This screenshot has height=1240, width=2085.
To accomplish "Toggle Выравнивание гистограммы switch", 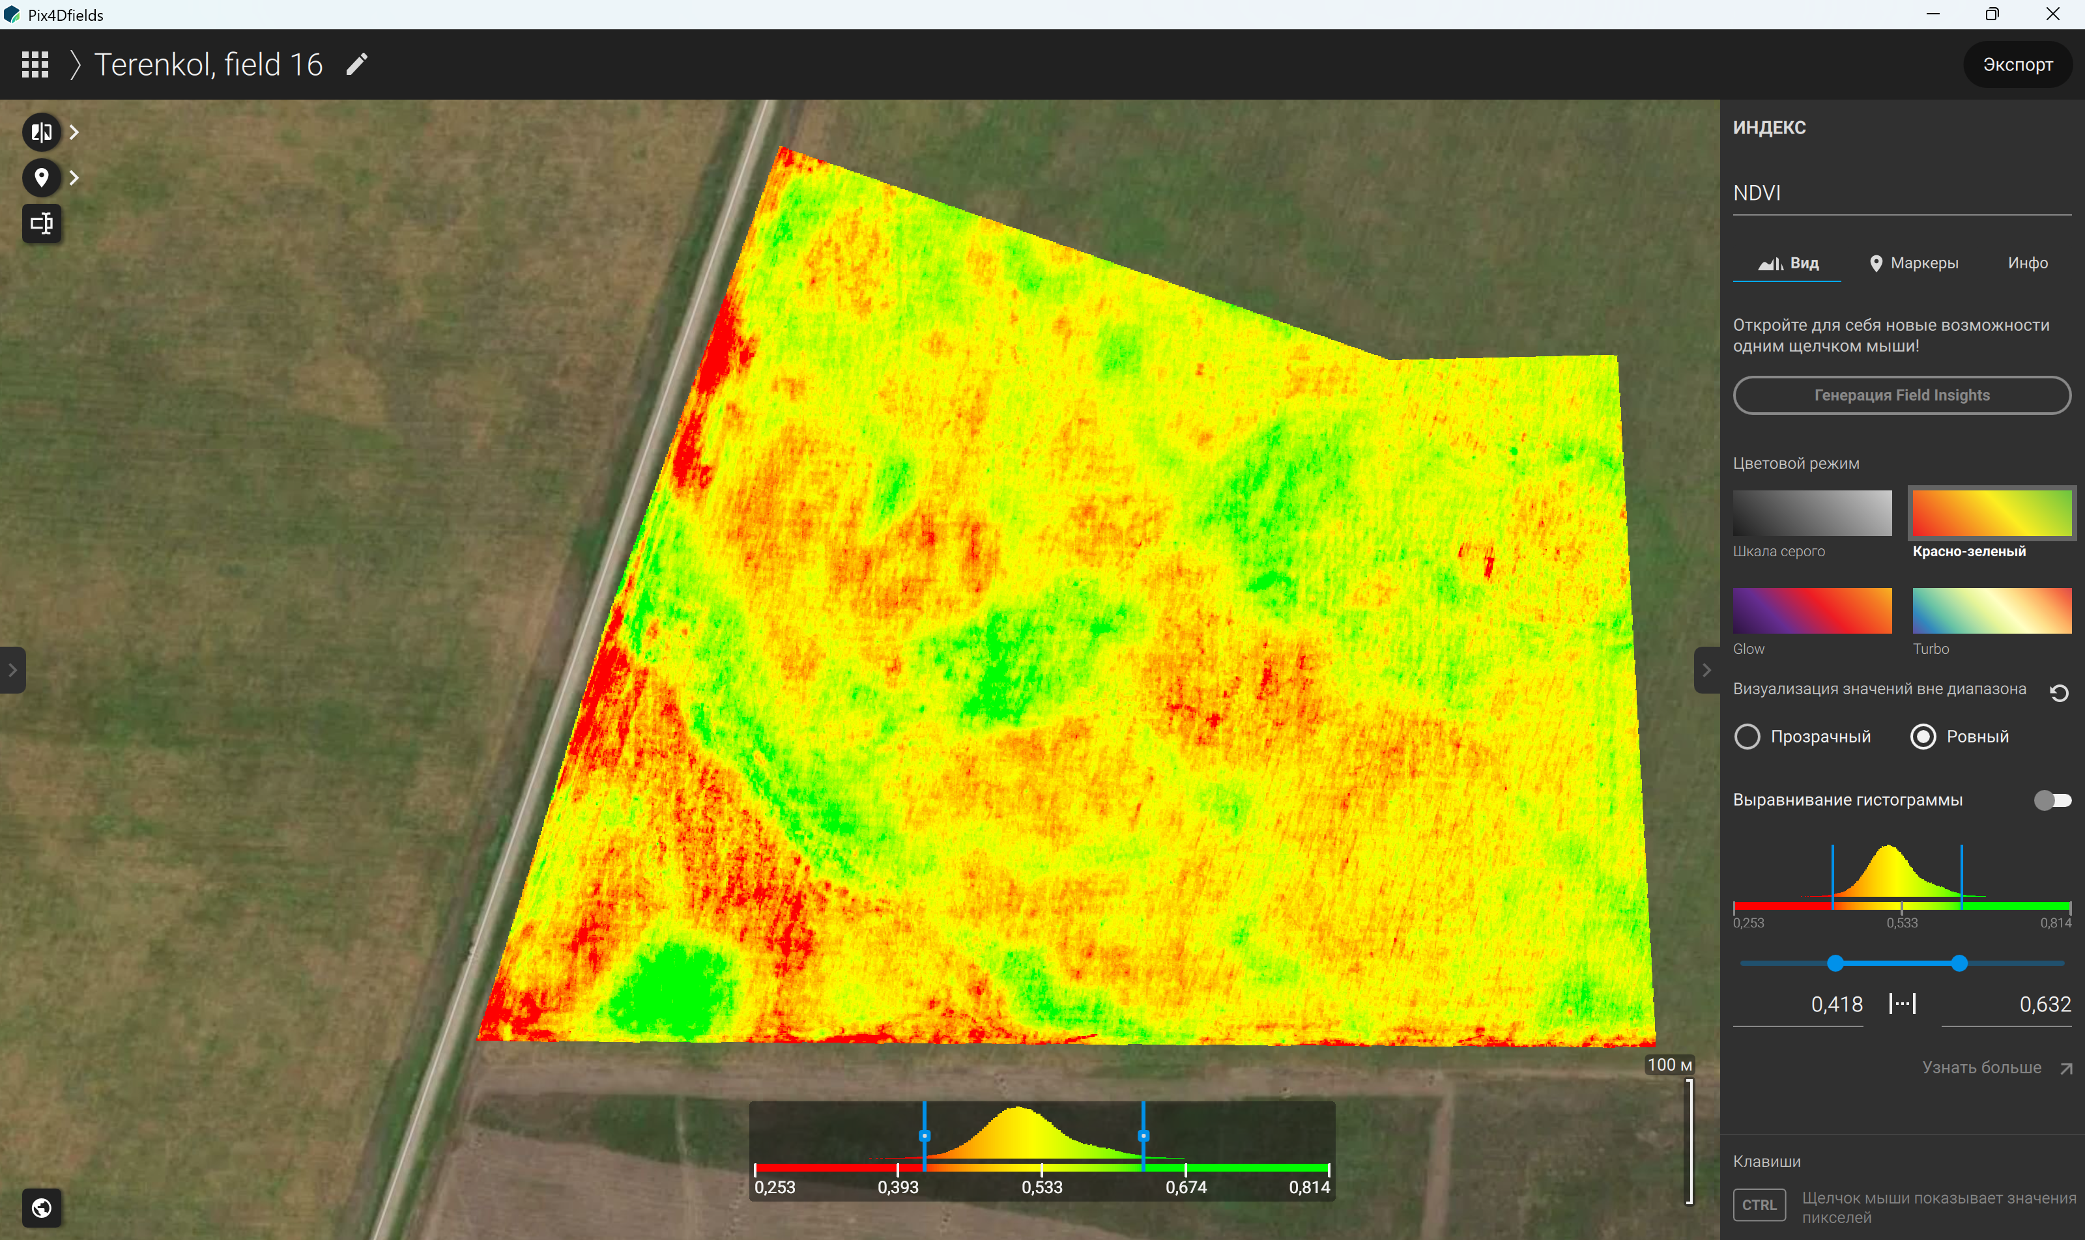I will [2052, 800].
